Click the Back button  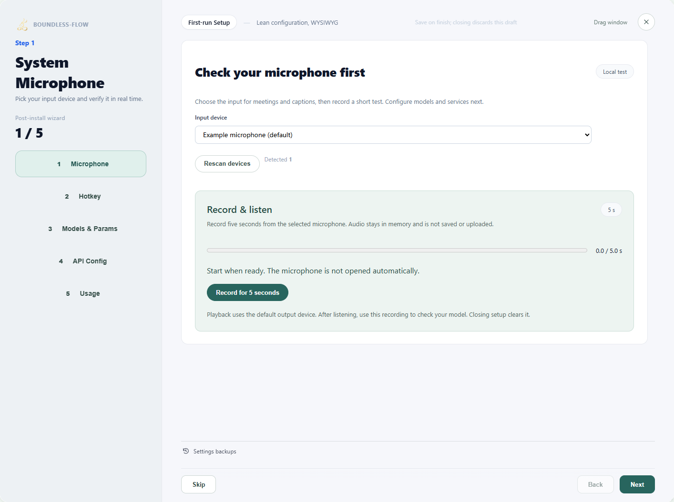click(595, 484)
